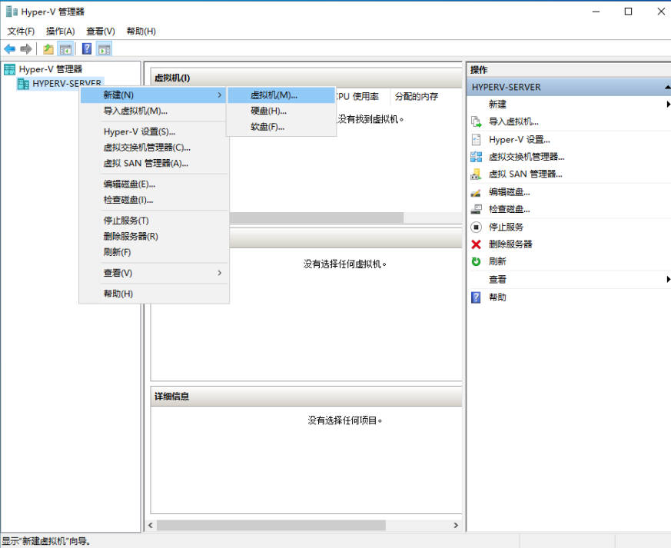The width and height of the screenshot is (671, 548).
Task: Click the Hyper-V 管理器 title bar app icon
Action: tap(12, 12)
